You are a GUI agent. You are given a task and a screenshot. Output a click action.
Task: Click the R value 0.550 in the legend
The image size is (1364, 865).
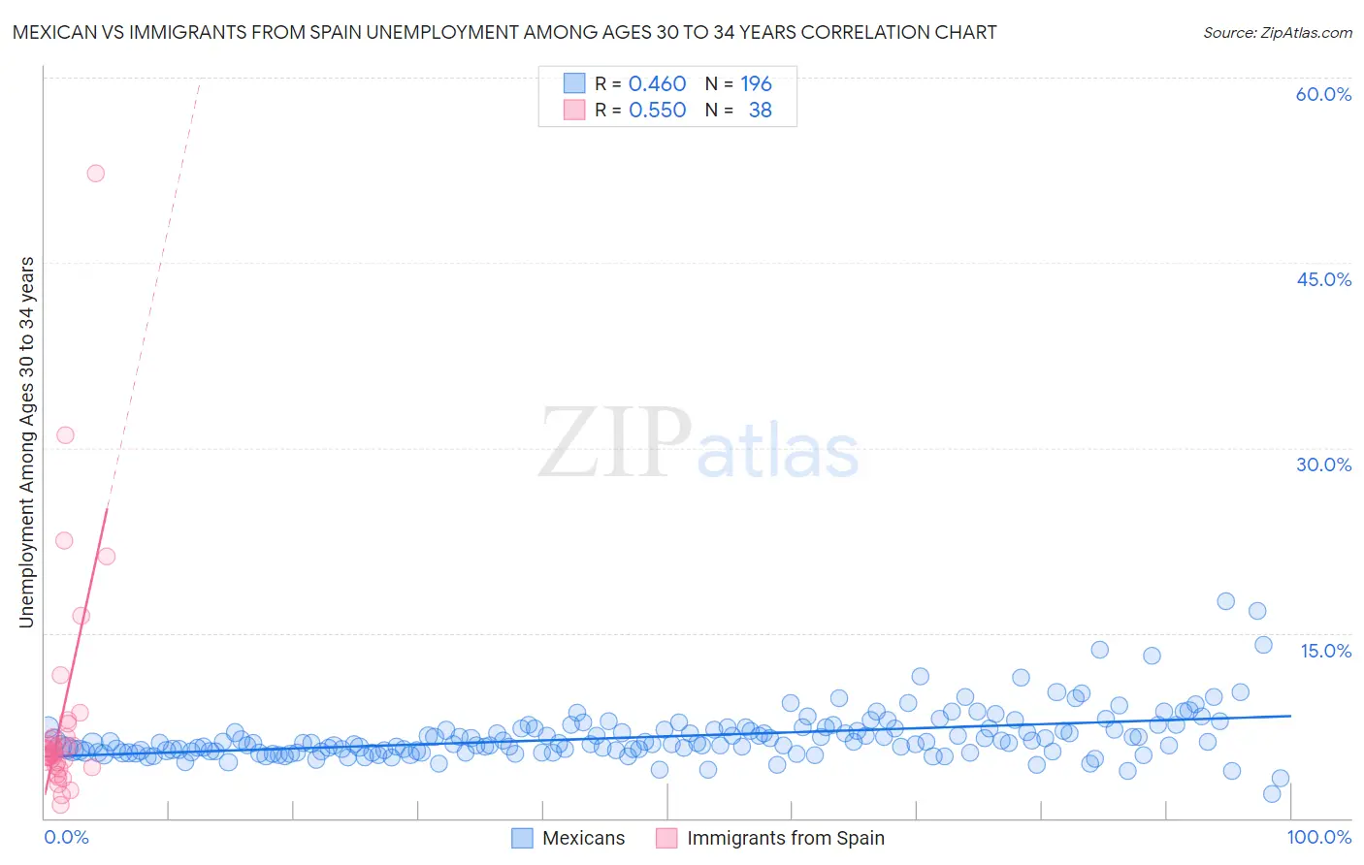[658, 110]
